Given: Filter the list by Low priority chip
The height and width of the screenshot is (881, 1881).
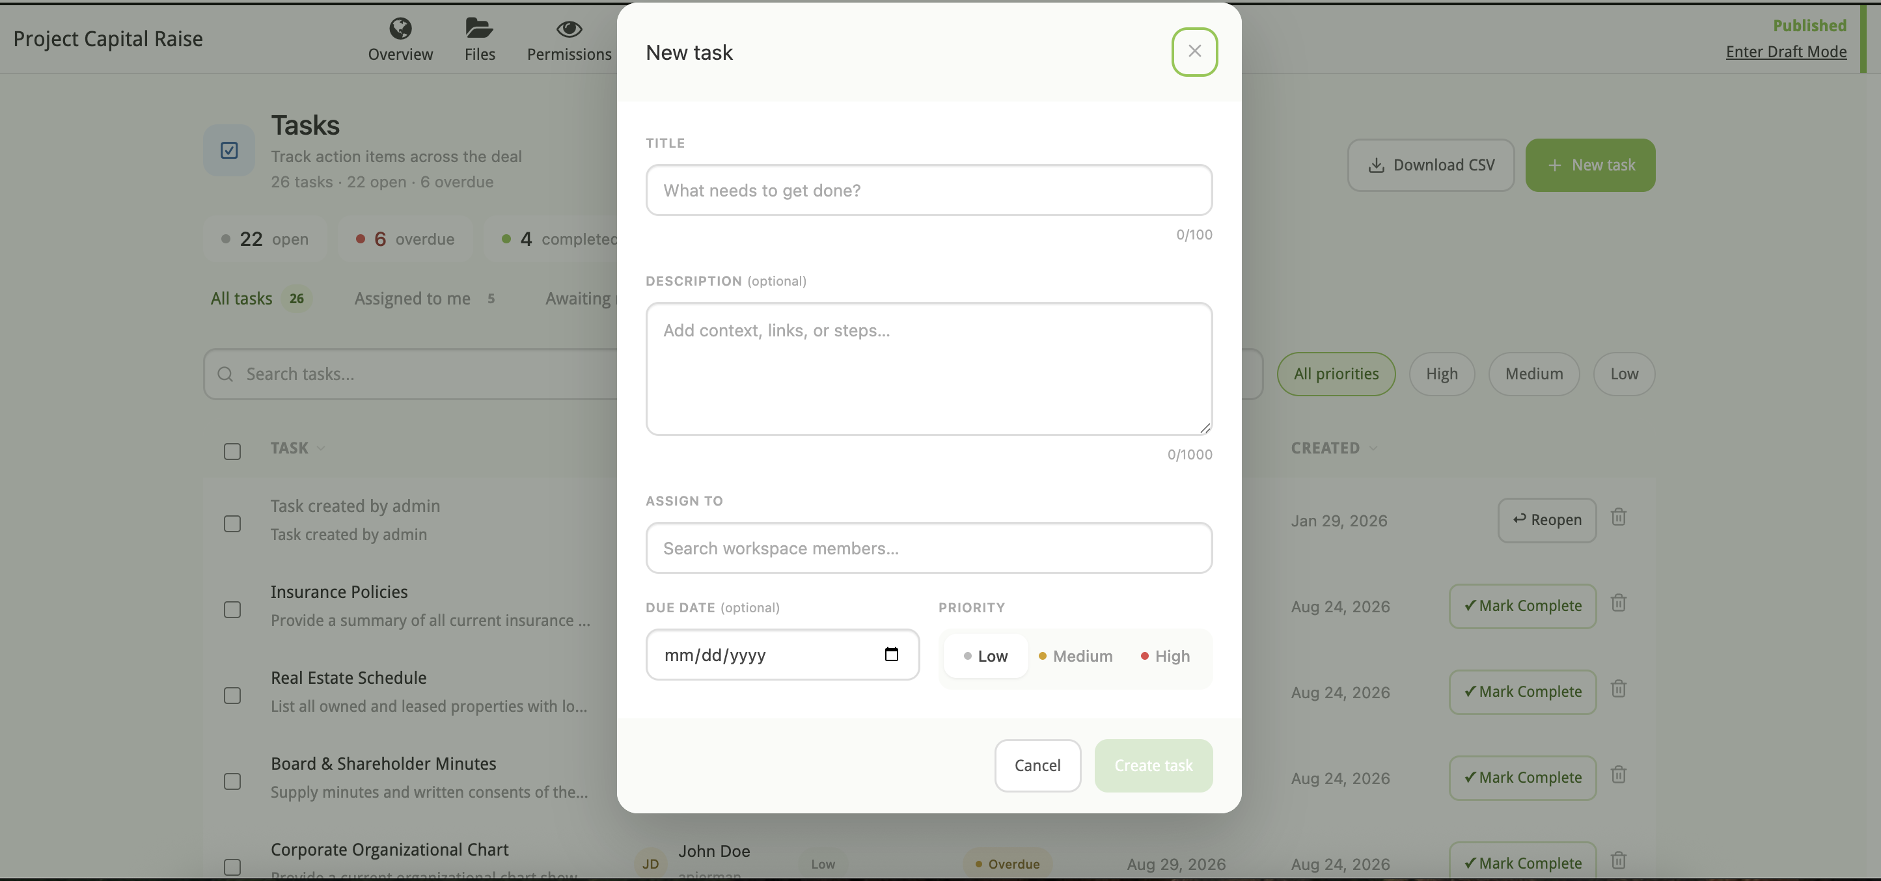Looking at the screenshot, I should click(x=1624, y=374).
